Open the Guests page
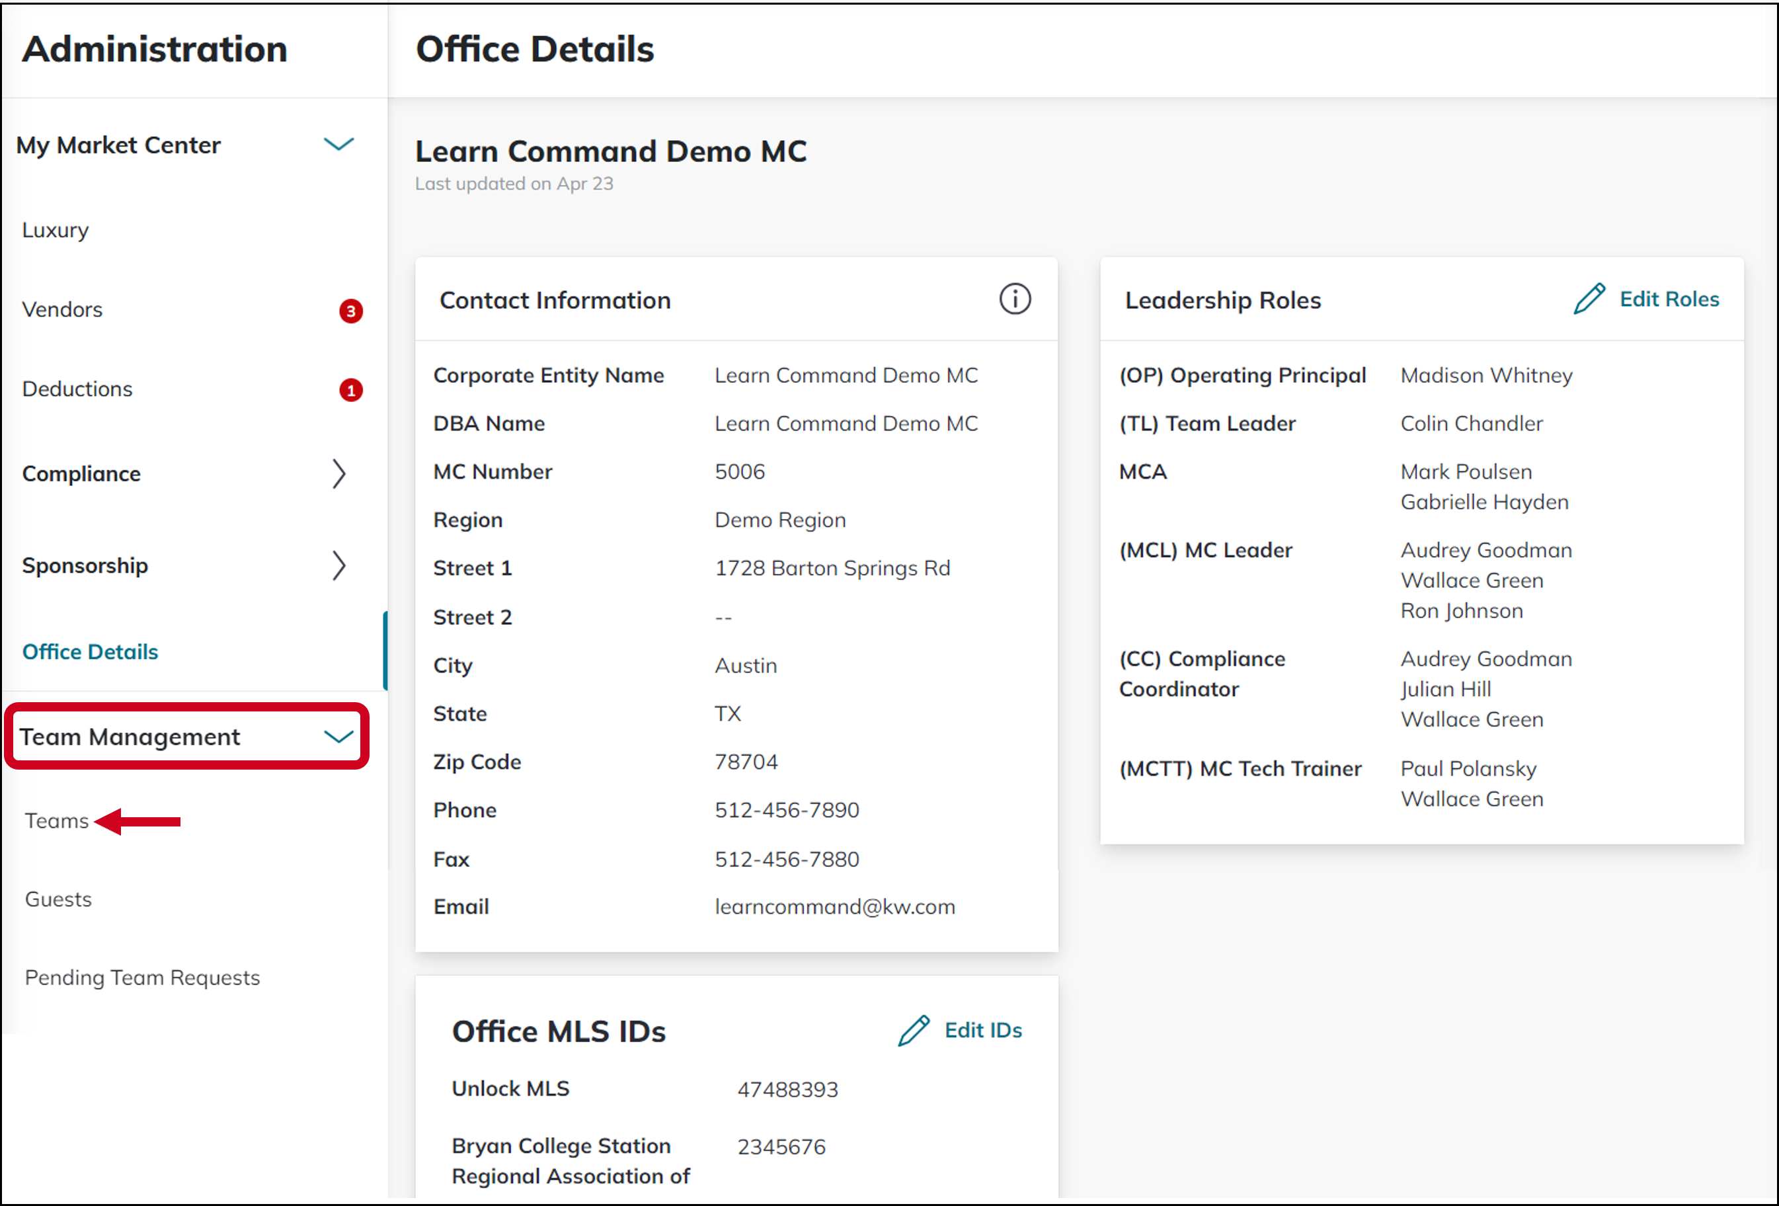This screenshot has width=1779, height=1206. [x=58, y=899]
